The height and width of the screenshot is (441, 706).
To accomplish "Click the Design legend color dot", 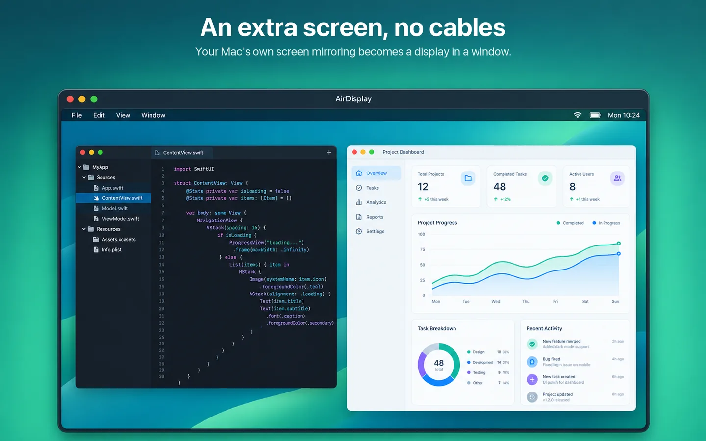I will pyautogui.click(x=469, y=352).
